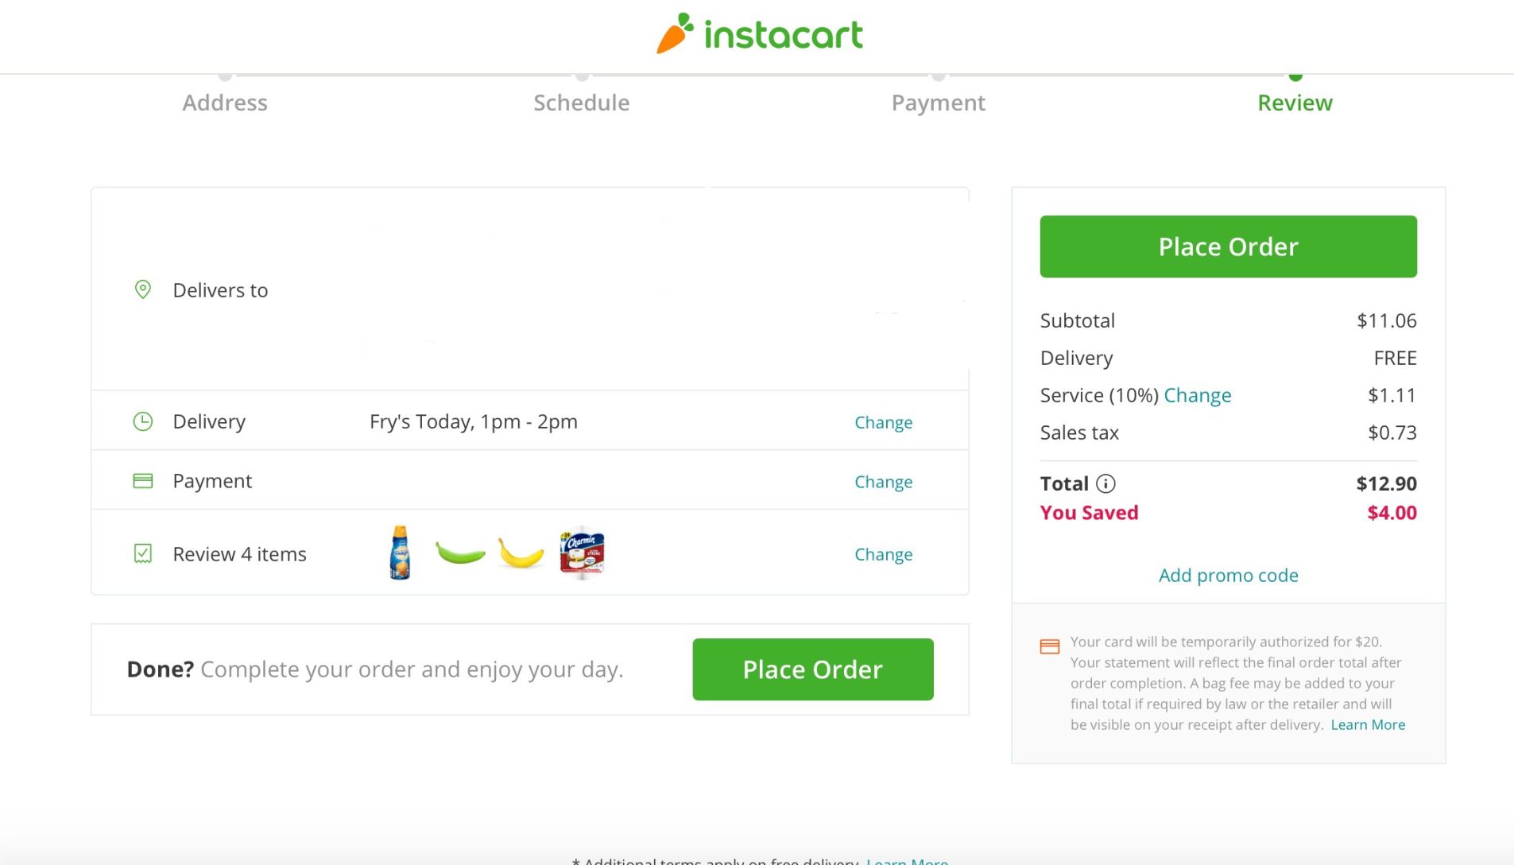Click the location pin beside Delivers to

143,289
